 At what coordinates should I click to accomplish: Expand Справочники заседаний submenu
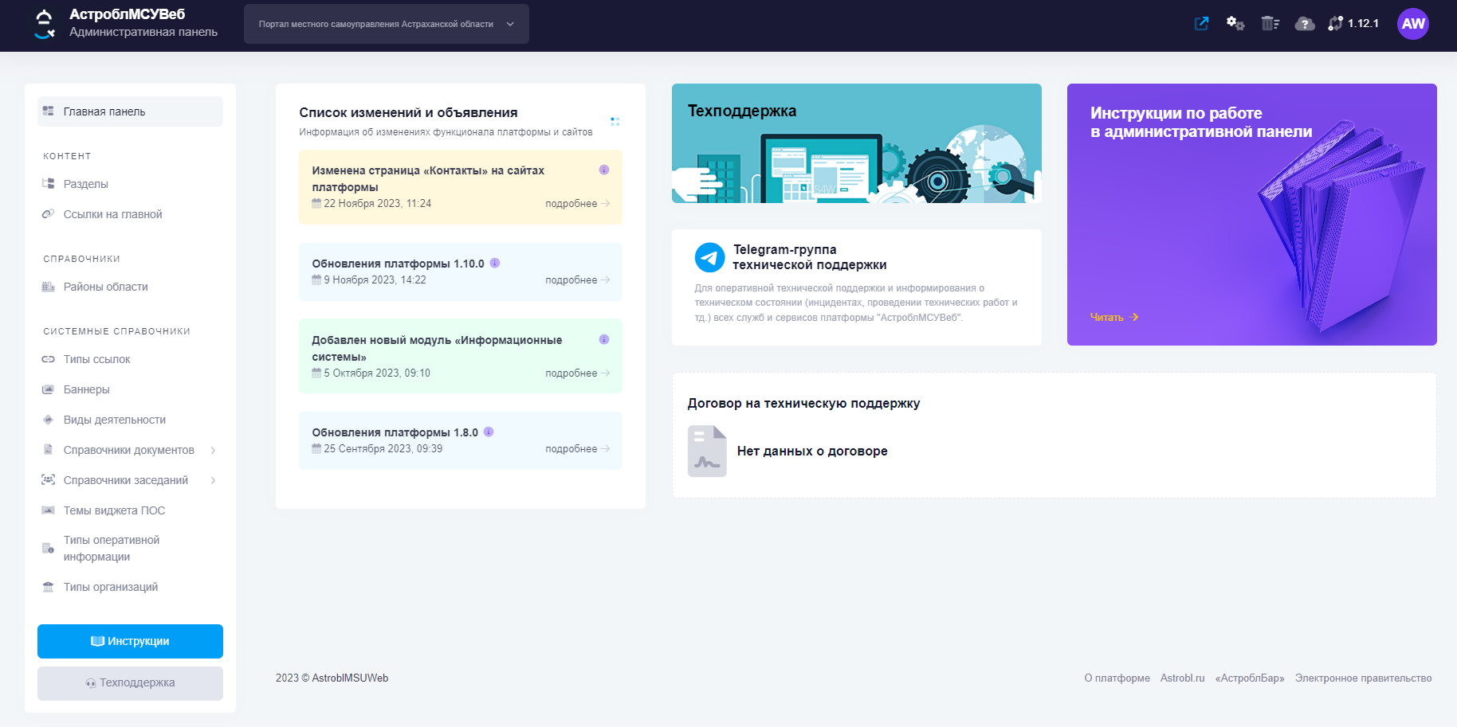point(213,481)
